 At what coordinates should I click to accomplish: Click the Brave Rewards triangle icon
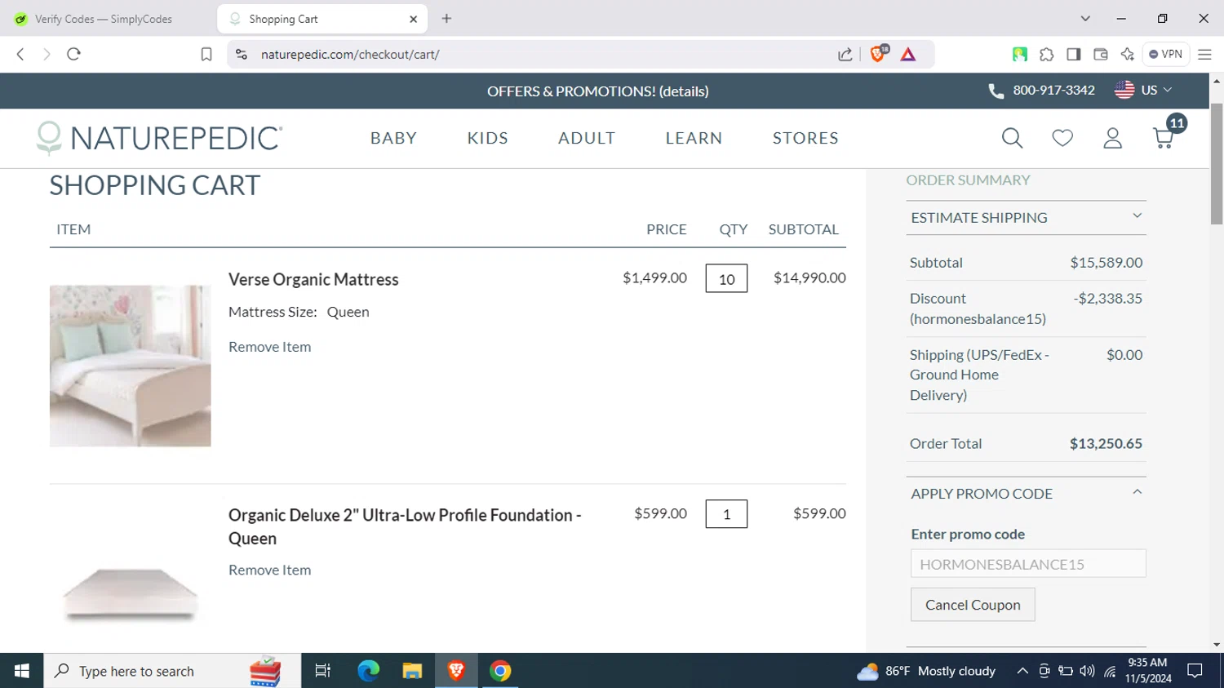click(x=908, y=55)
